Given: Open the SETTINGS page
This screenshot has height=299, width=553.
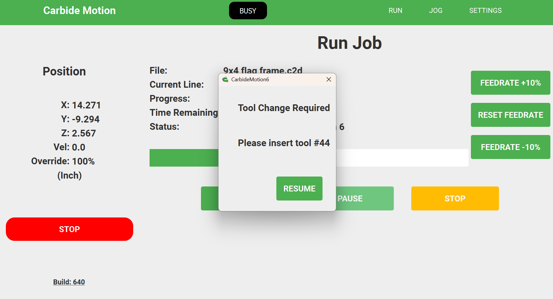Looking at the screenshot, I should 485,11.
